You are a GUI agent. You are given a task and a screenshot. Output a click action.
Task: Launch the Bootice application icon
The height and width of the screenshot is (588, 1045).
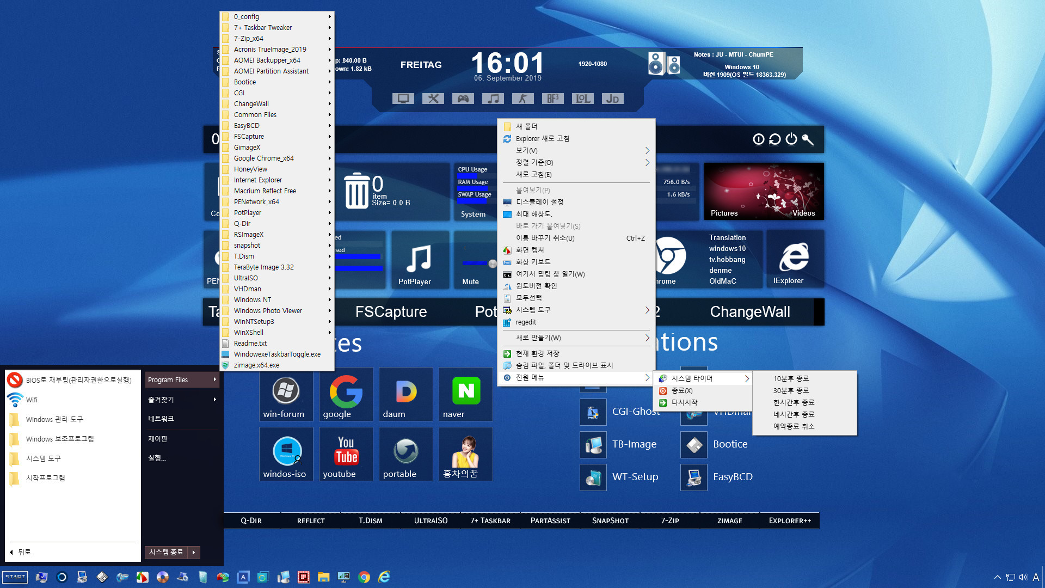(694, 445)
